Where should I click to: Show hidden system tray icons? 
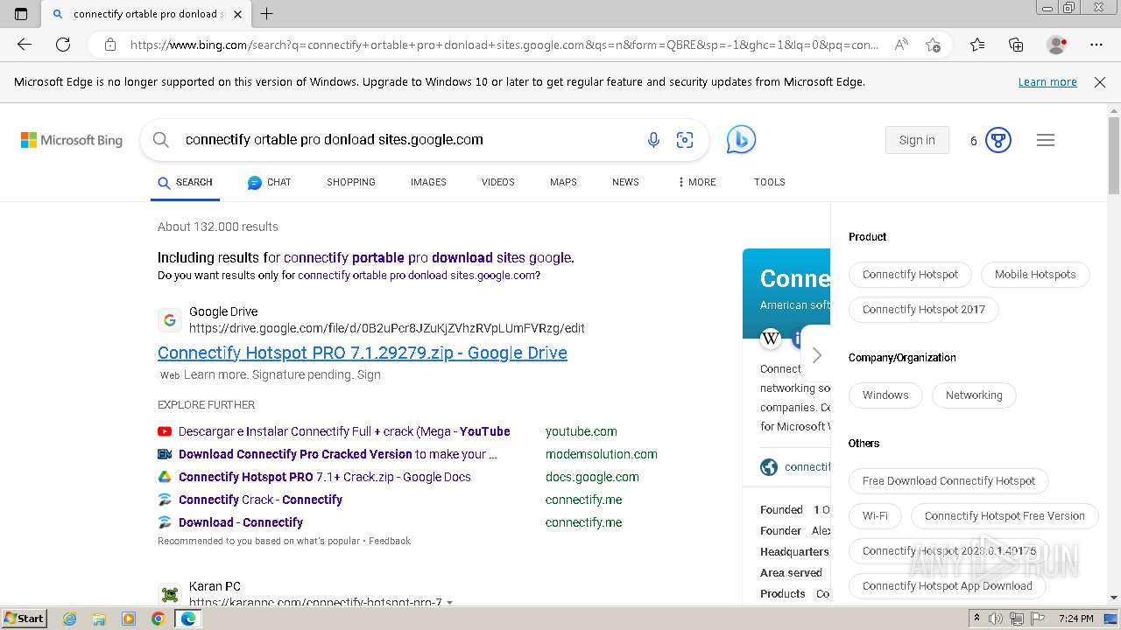tap(977, 619)
